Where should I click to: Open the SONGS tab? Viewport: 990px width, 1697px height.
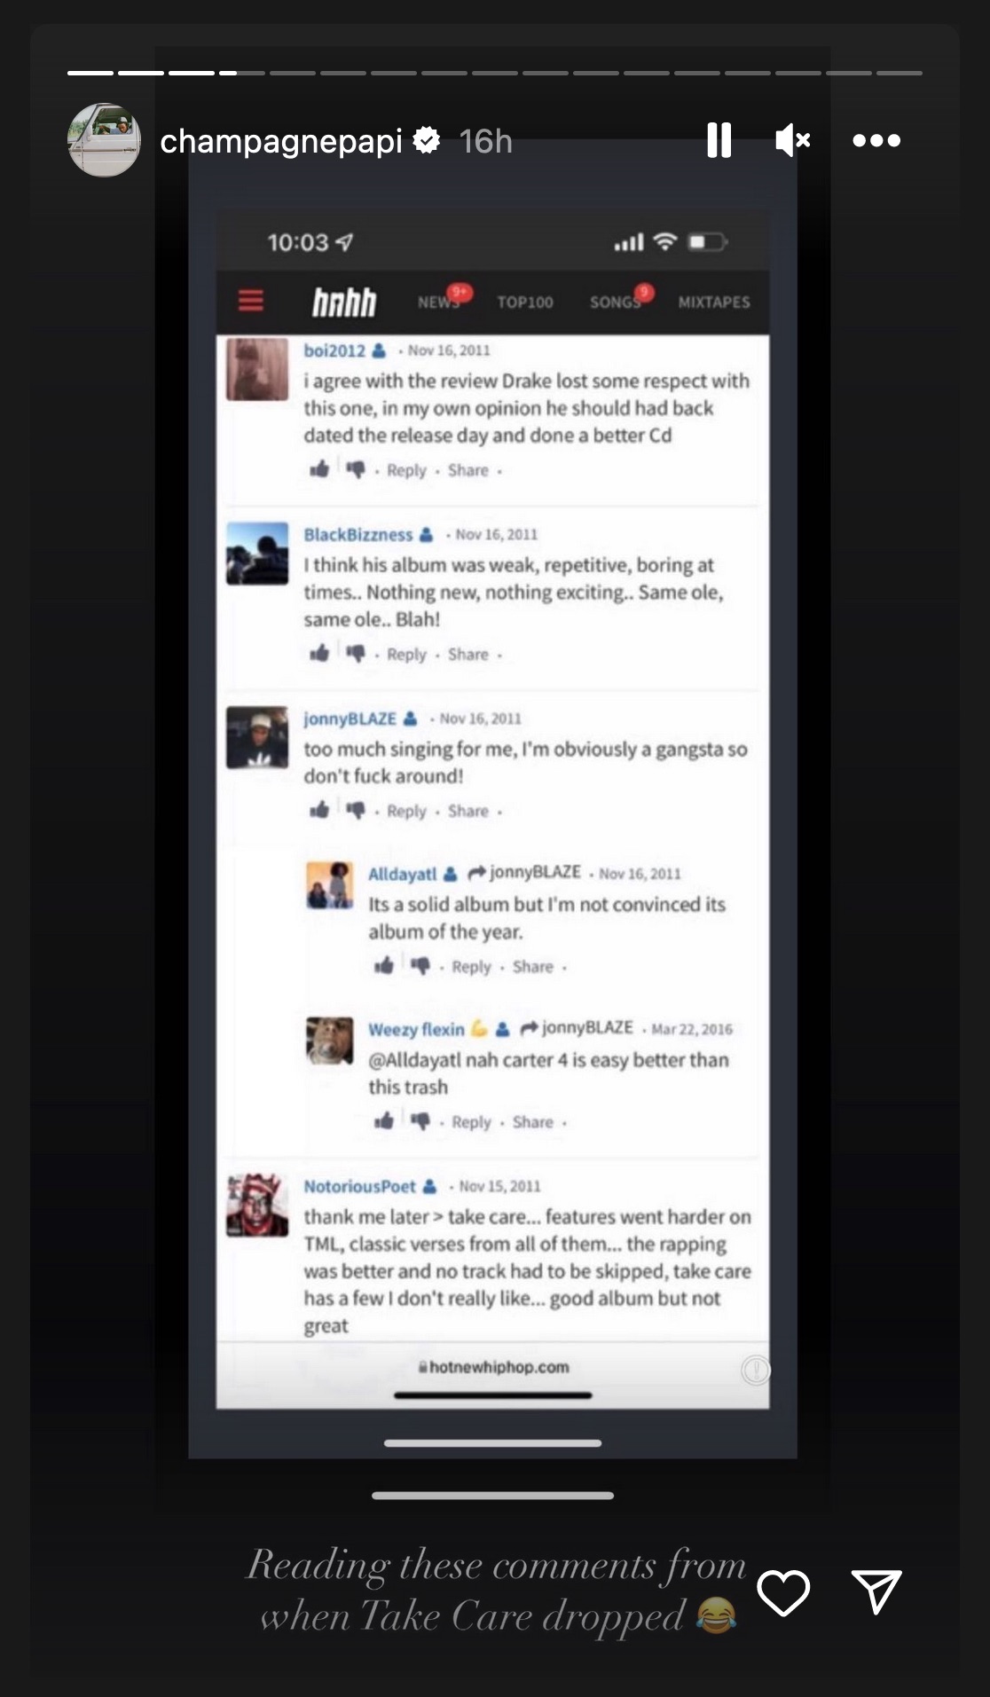615,302
